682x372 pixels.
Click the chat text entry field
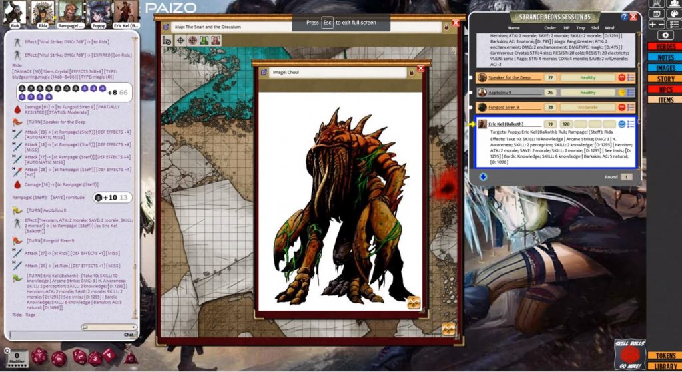click(x=72, y=335)
